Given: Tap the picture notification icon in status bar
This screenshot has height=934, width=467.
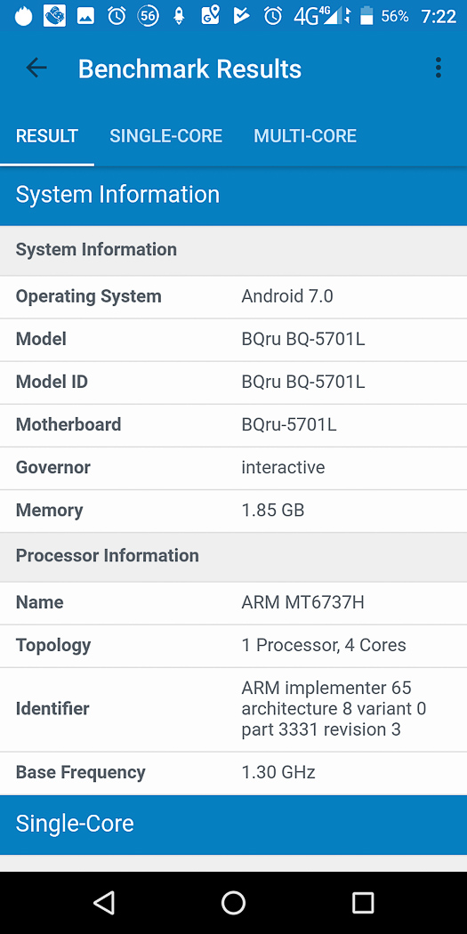Looking at the screenshot, I should click(x=85, y=16).
